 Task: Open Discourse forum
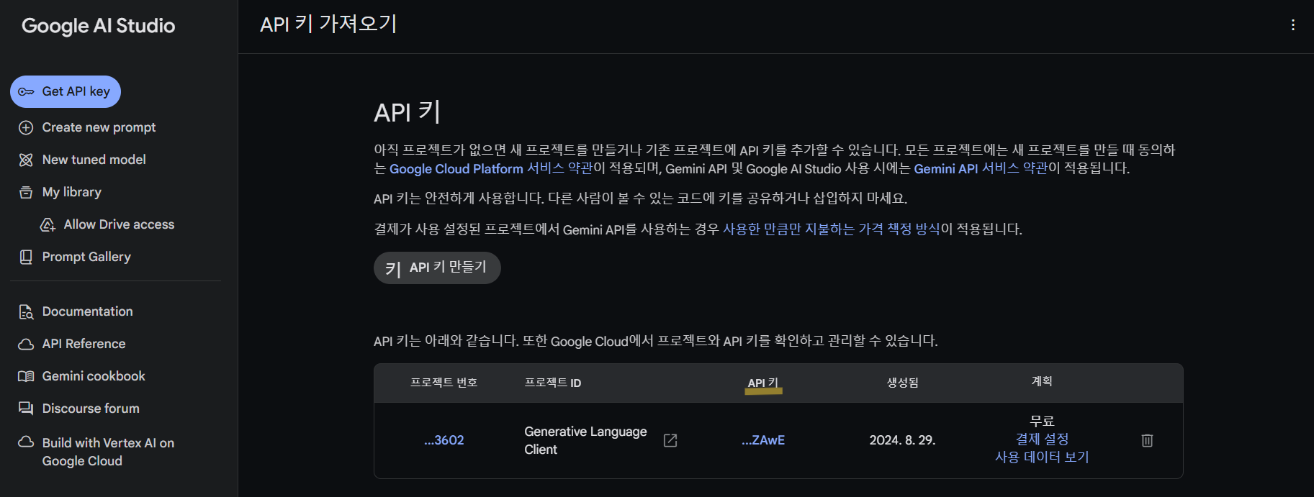click(x=91, y=409)
